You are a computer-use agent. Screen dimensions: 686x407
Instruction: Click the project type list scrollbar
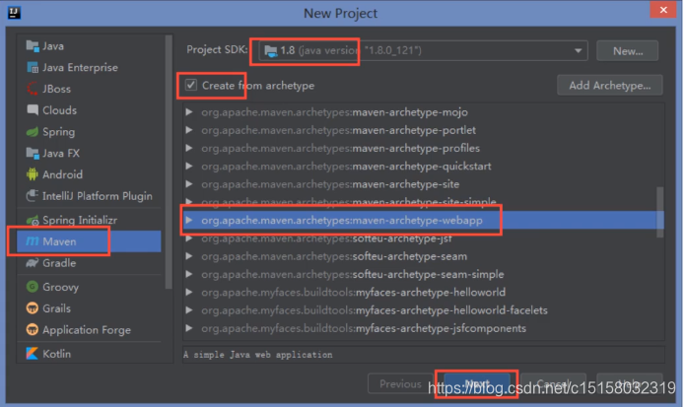click(x=169, y=162)
